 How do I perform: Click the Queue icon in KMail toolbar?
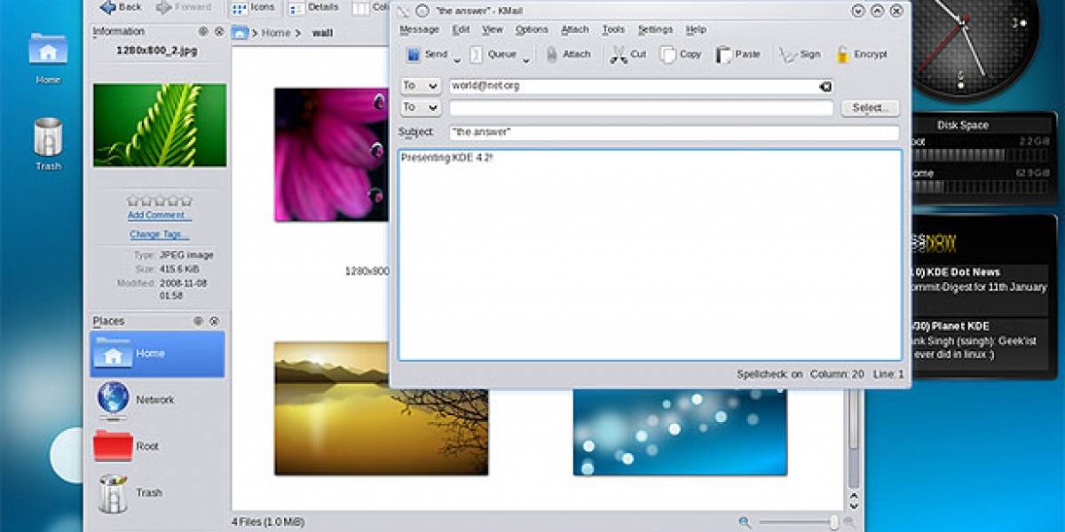coord(477,55)
